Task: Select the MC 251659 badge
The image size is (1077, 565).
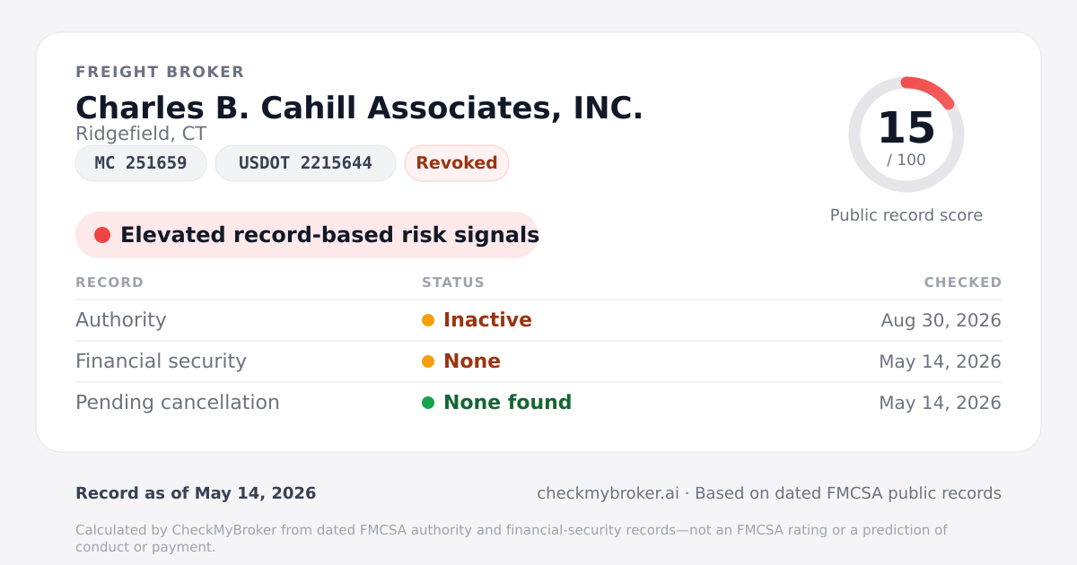Action: tap(141, 163)
